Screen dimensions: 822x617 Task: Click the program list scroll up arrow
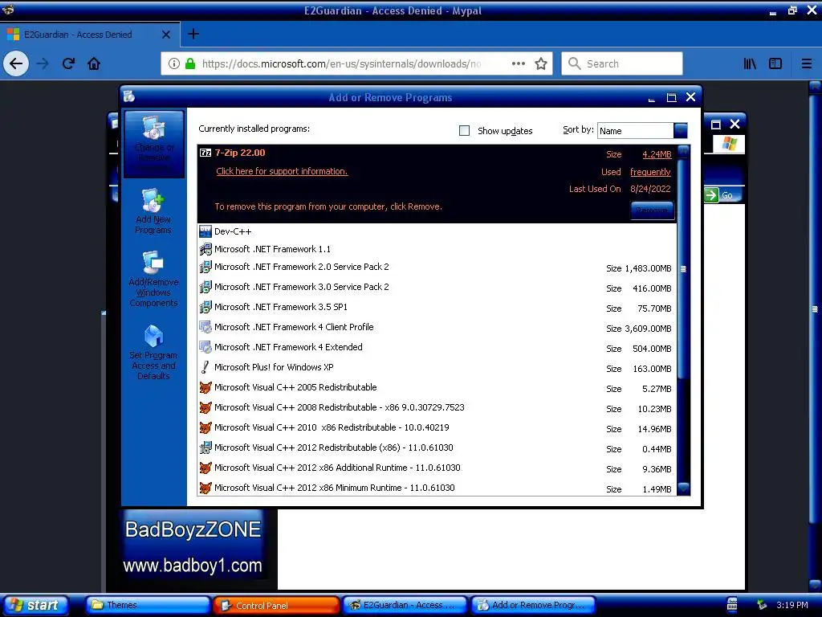click(x=683, y=152)
